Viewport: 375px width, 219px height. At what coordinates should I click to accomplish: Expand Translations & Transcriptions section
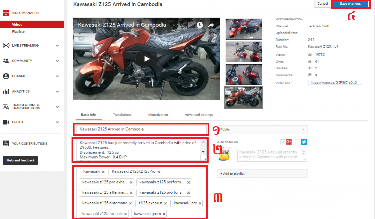[57, 107]
